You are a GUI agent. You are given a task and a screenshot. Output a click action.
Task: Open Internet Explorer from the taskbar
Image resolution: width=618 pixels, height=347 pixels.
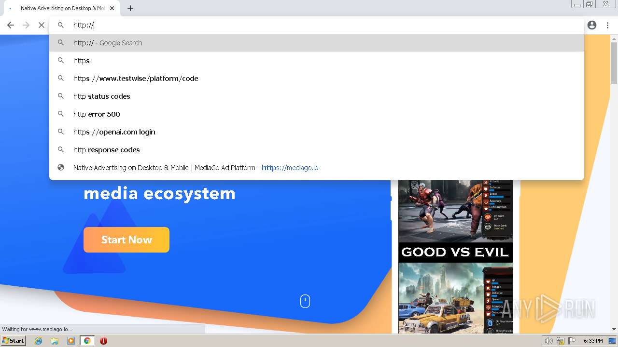click(x=38, y=341)
